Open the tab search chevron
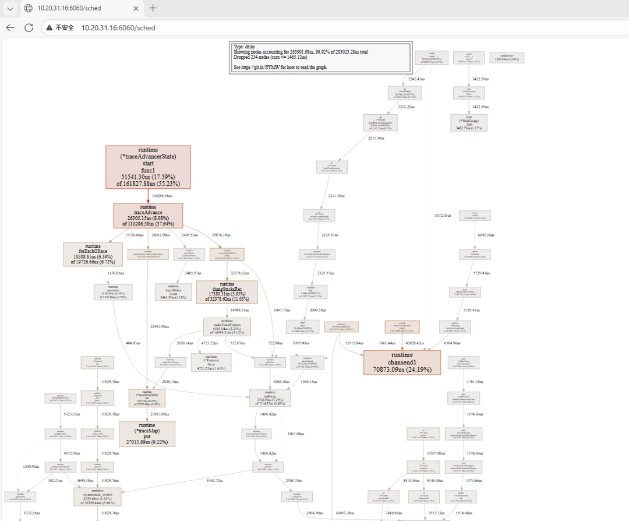Image resolution: width=629 pixels, height=521 pixels. (x=10, y=8)
